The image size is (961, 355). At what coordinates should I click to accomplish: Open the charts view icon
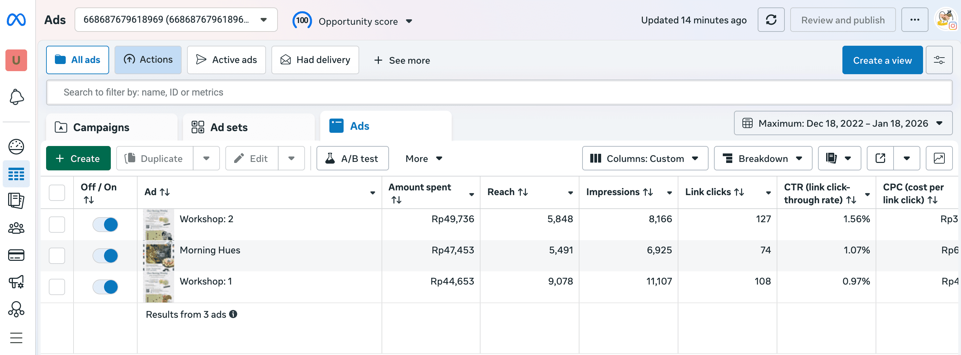[x=939, y=159]
